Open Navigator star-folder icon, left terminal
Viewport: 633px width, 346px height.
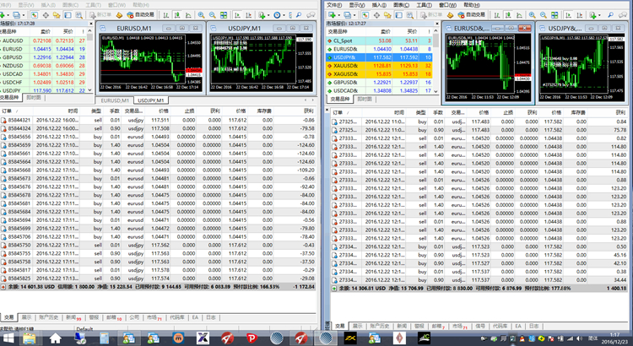click(57, 15)
